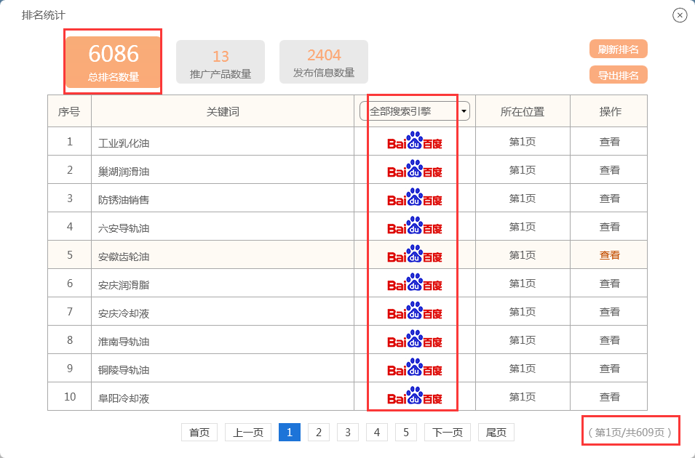Jump to page 4
The width and height of the screenshot is (695, 458).
[377, 433]
